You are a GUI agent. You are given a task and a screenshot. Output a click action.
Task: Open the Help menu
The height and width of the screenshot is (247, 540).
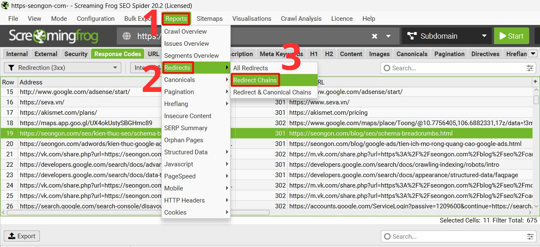tap(368, 19)
